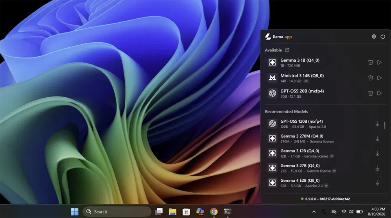Click the 'Recommended Models' heading
The height and width of the screenshot is (218, 391).
(286, 111)
